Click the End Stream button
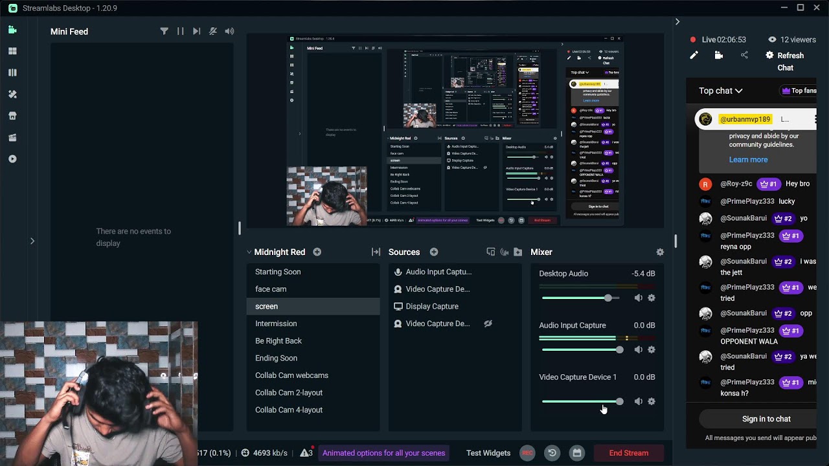The height and width of the screenshot is (466, 829). click(x=628, y=453)
